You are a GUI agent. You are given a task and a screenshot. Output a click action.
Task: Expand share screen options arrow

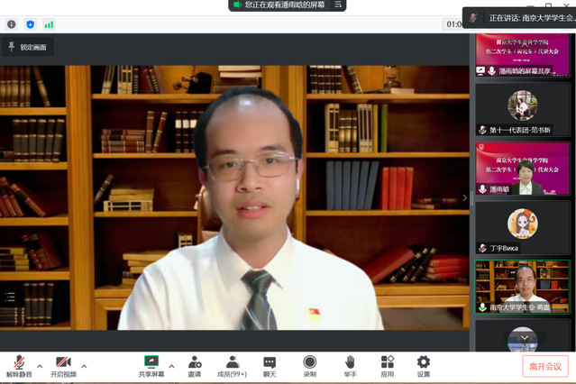click(x=171, y=366)
